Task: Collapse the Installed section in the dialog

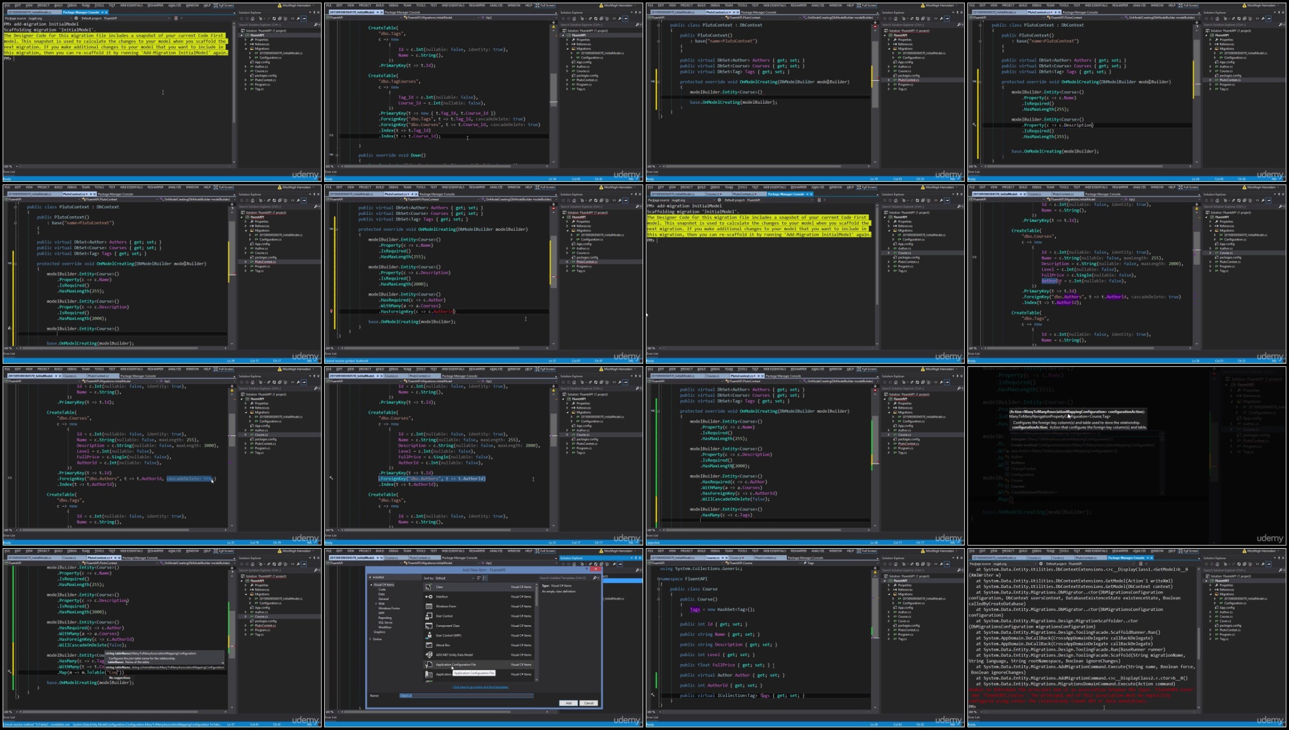Action: (x=370, y=577)
